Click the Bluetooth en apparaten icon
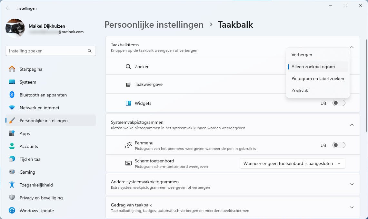Viewport: 368px width, 219px height. (12, 95)
